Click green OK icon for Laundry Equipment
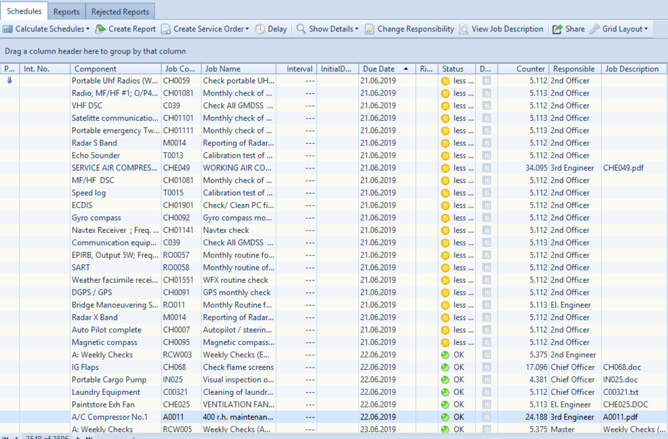 point(445,392)
